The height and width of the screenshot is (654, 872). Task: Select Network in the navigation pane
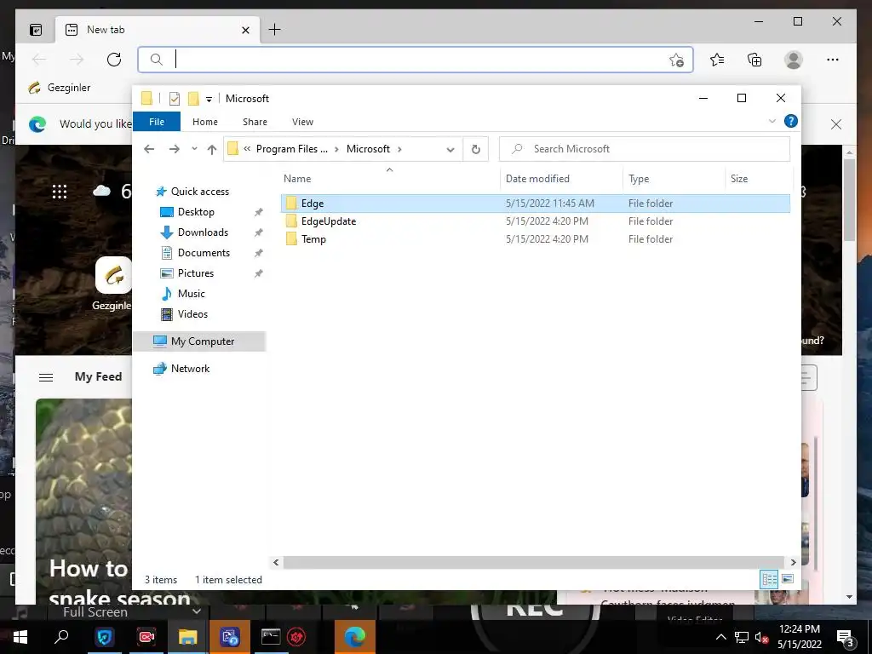click(x=190, y=369)
